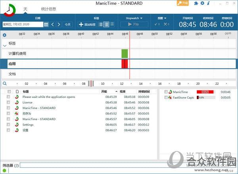Click ManicTime icon in summary panel
Screen dimensions: 238x174
(x=170, y=92)
